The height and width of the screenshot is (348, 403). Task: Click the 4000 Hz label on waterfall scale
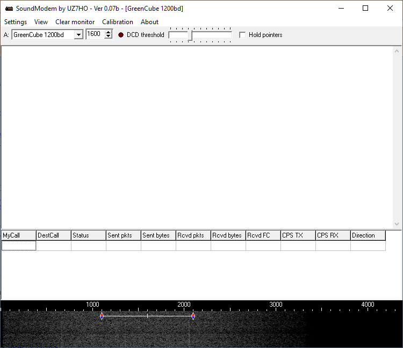pyautogui.click(x=368, y=305)
